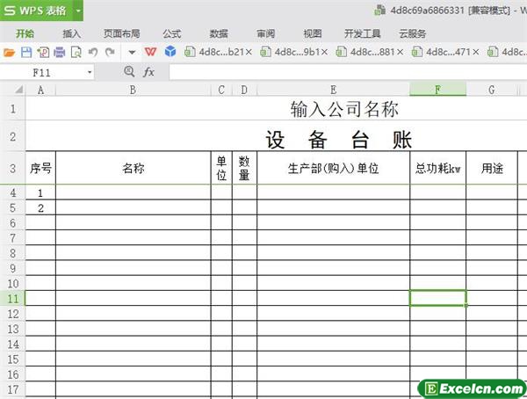The image size is (527, 399).
Task: Select column D header
Action: (x=244, y=90)
